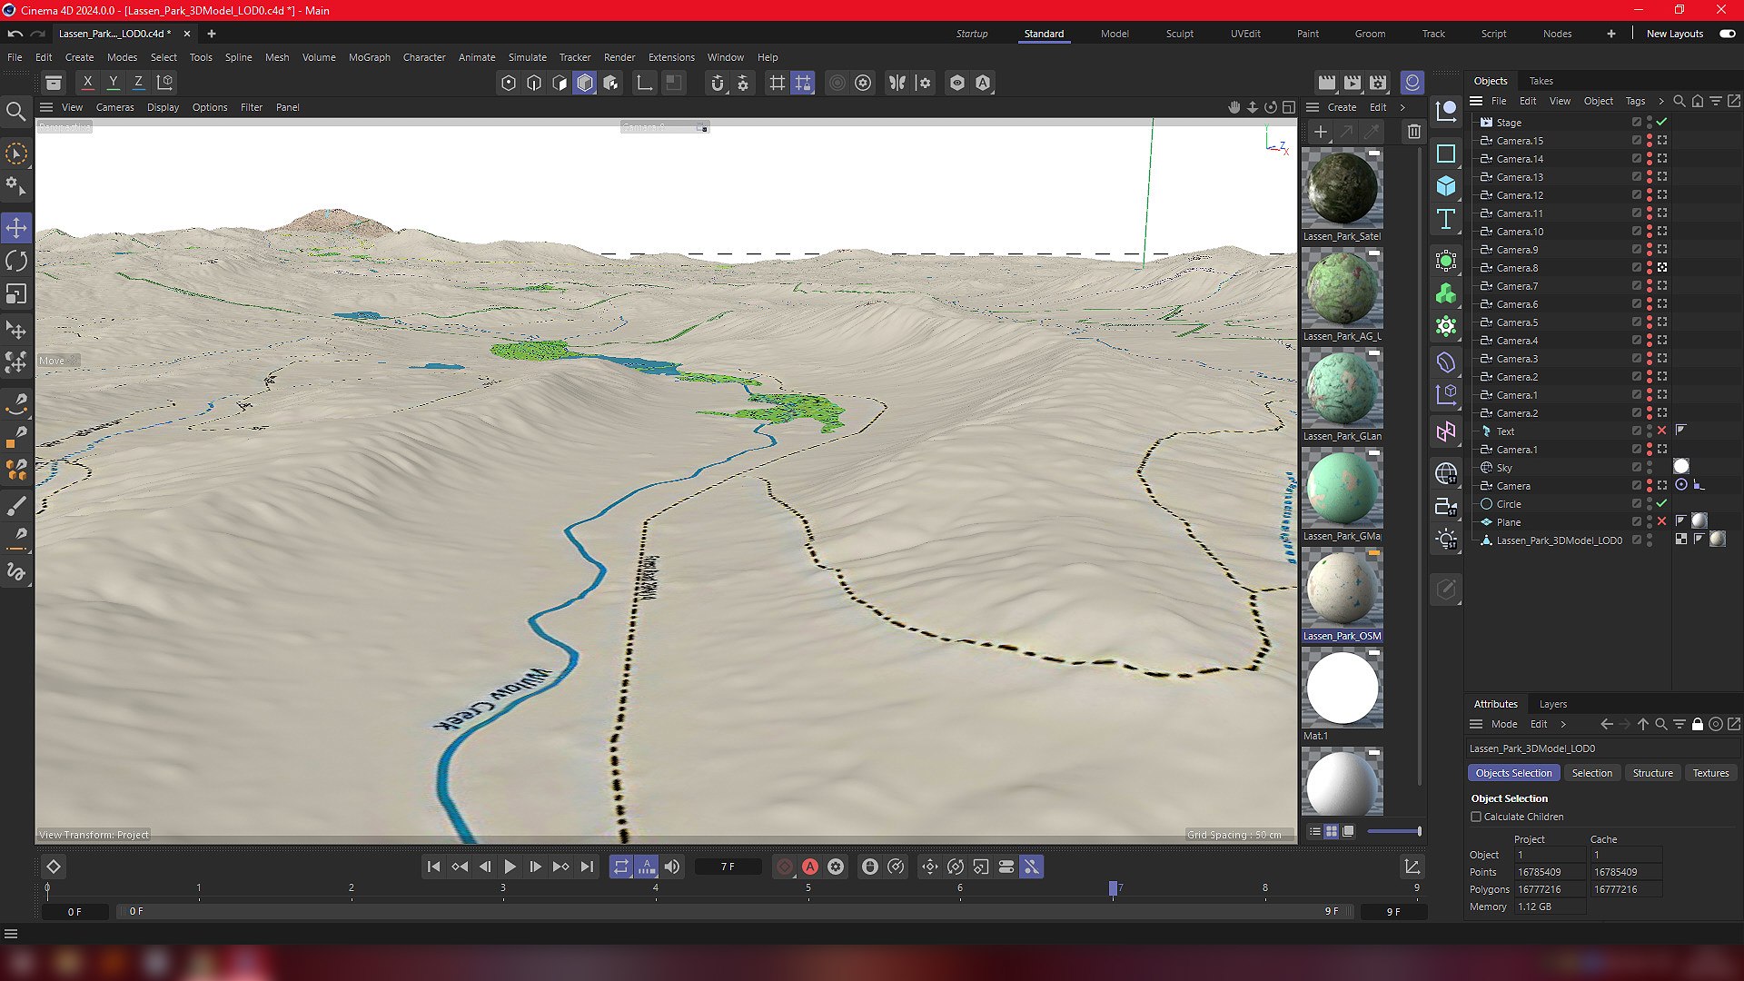
Task: Open the Simulate menu
Action: coord(527,57)
